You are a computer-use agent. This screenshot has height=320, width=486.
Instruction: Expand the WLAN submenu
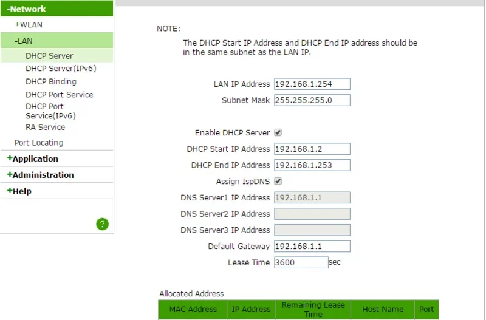29,25
